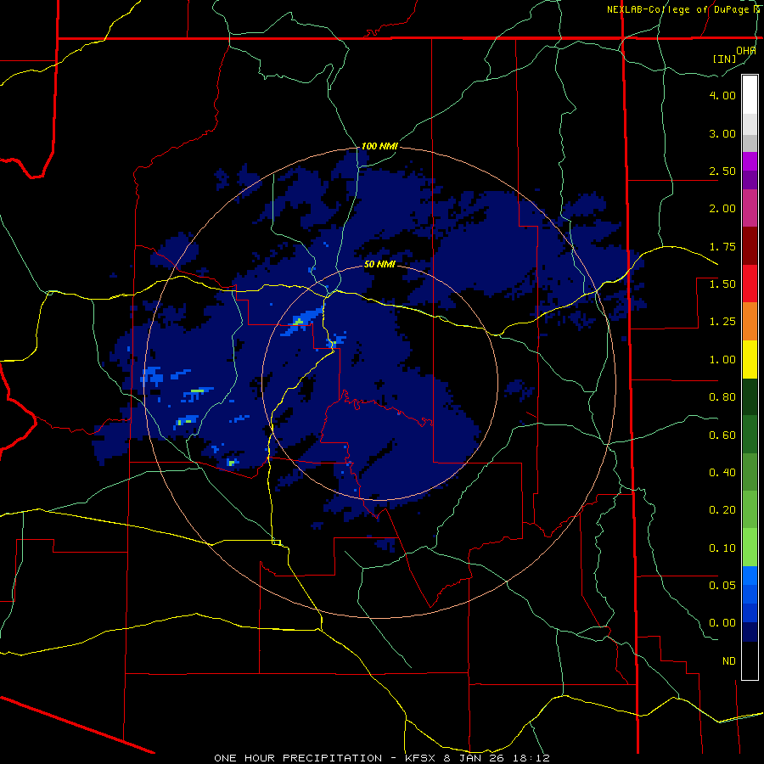Select the 0.10 legend value
The image size is (764, 764).
722,548
